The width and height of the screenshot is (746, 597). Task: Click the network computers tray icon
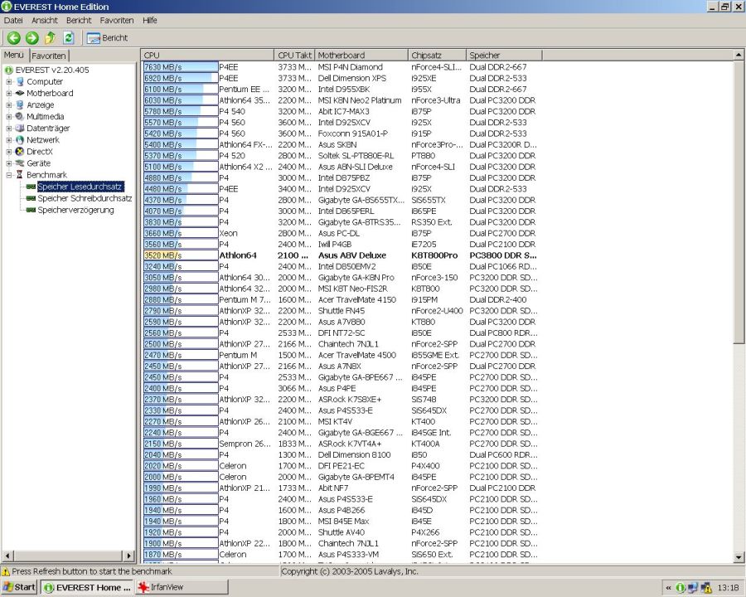[693, 588]
